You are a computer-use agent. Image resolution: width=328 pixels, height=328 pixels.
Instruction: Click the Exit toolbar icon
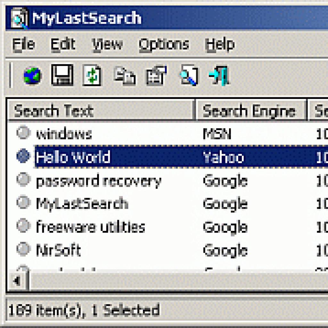click(x=219, y=75)
